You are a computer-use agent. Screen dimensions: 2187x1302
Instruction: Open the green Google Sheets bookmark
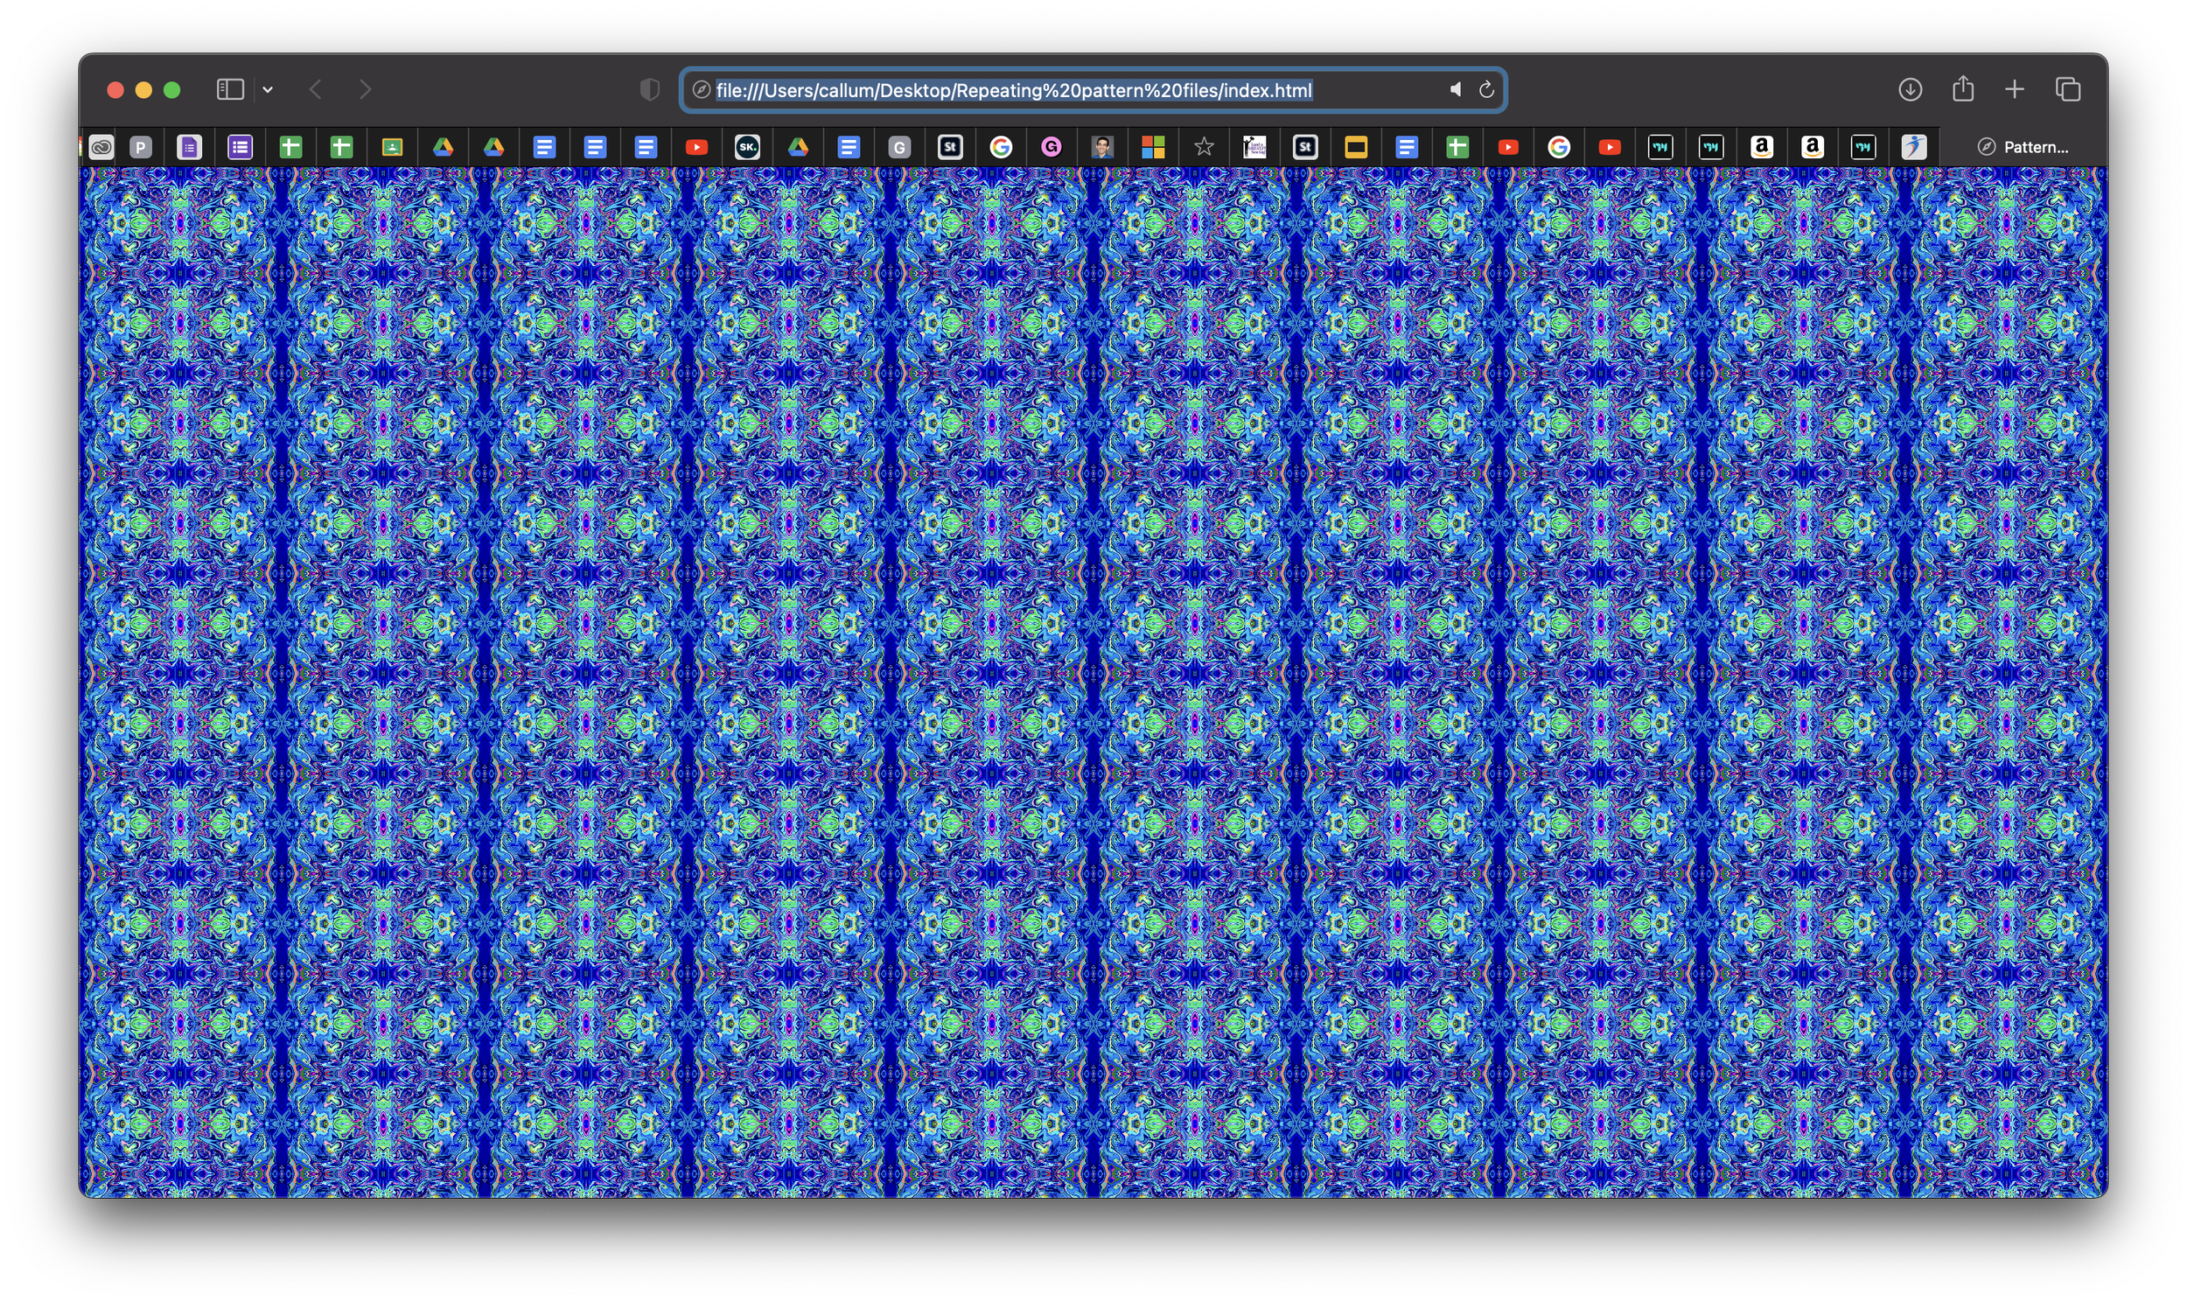coord(290,146)
